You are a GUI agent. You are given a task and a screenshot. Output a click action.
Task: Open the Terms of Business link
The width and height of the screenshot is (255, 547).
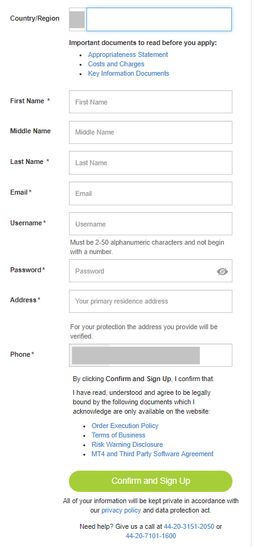click(x=118, y=436)
